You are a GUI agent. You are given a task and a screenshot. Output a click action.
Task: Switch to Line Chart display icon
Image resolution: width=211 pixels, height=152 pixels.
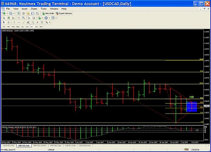pos(13,18)
